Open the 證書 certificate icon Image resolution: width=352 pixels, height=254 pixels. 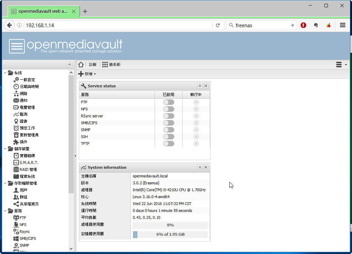(16, 121)
